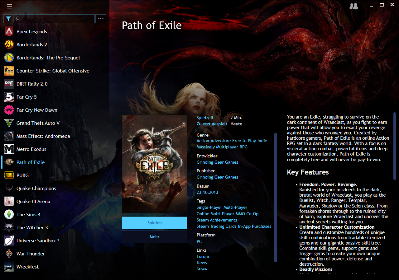Select the Apex Legends game icon
This screenshot has height=280, width=399.
(9, 31)
